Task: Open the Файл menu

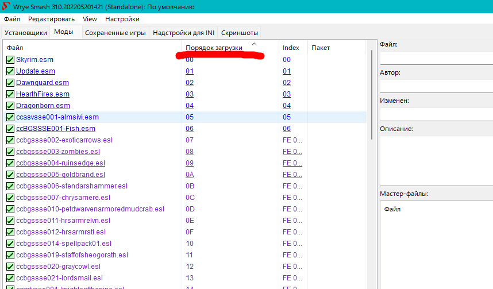Action: click(11, 19)
